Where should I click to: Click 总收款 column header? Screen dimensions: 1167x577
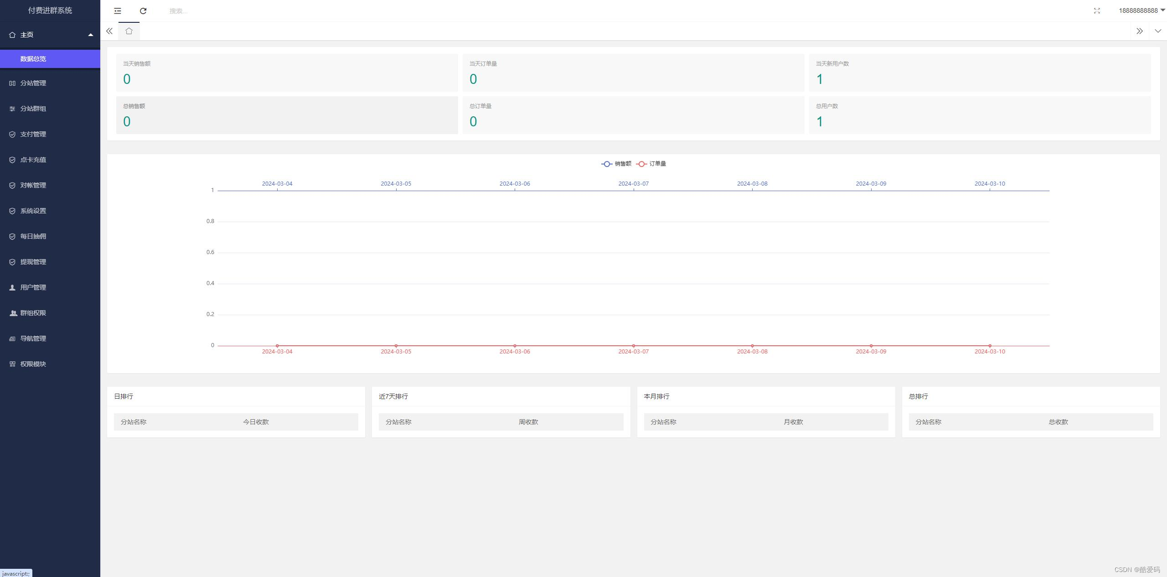coord(1058,422)
